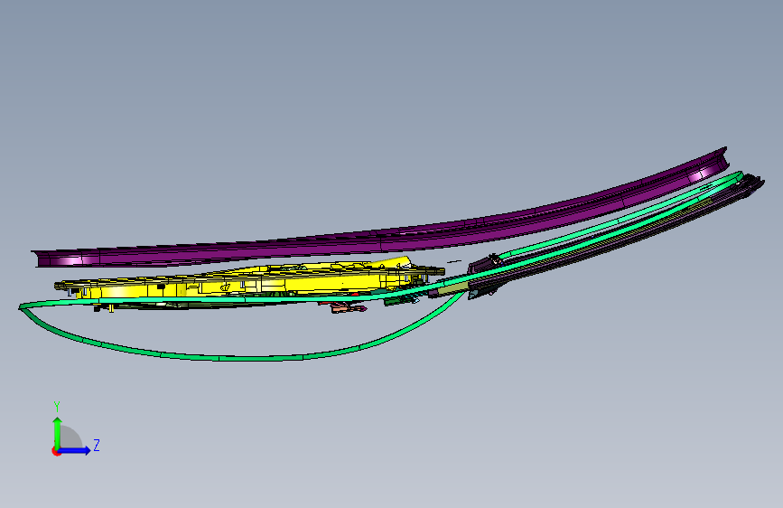Click the gray plane quadrant of the triad
This screenshot has height=508, width=783.
pyautogui.click(x=70, y=438)
